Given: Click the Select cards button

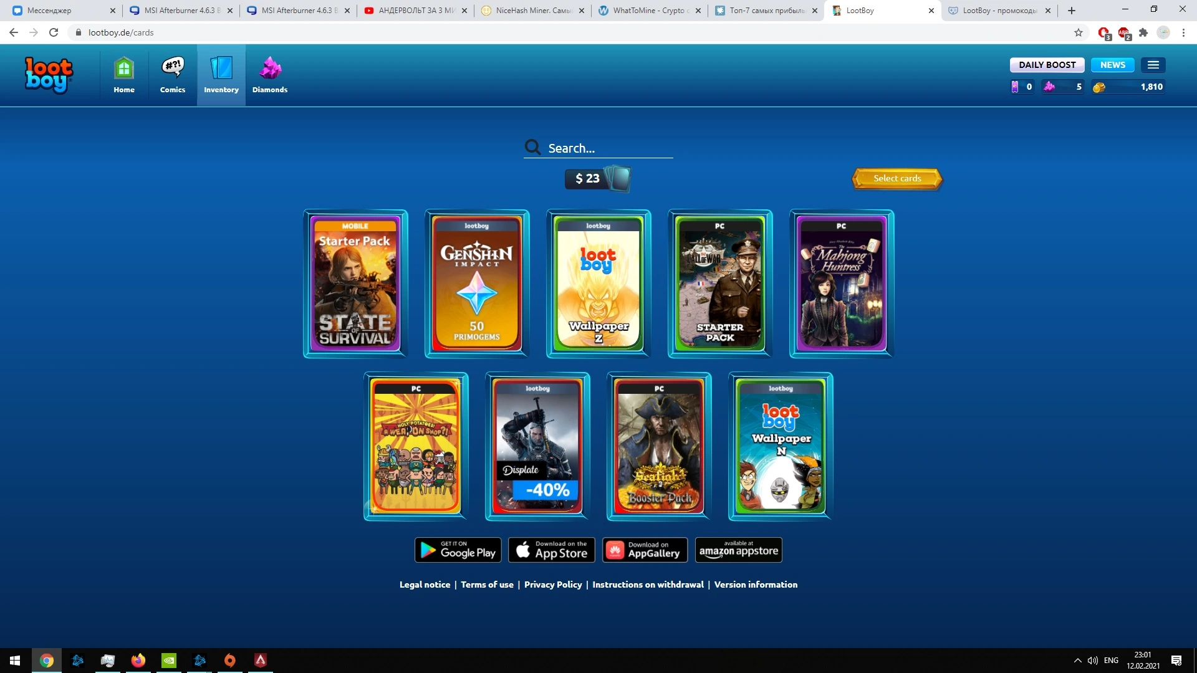Looking at the screenshot, I should (897, 179).
